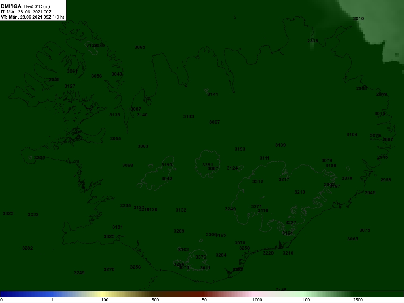Select the 3164 label
Viewport: 404px width, 303px height.
point(288,233)
